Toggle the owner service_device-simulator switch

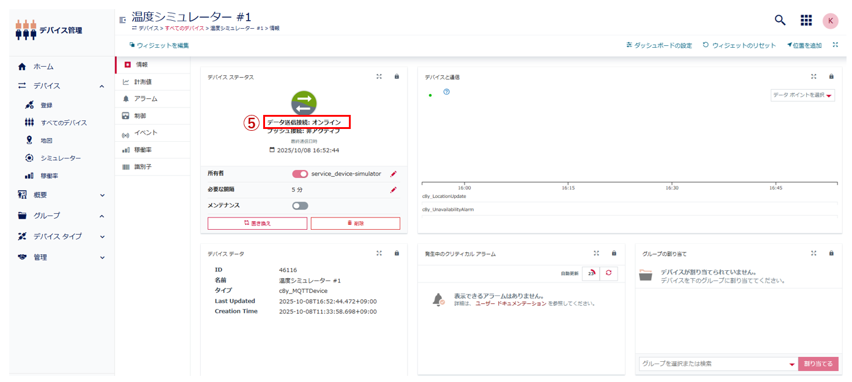[300, 174]
